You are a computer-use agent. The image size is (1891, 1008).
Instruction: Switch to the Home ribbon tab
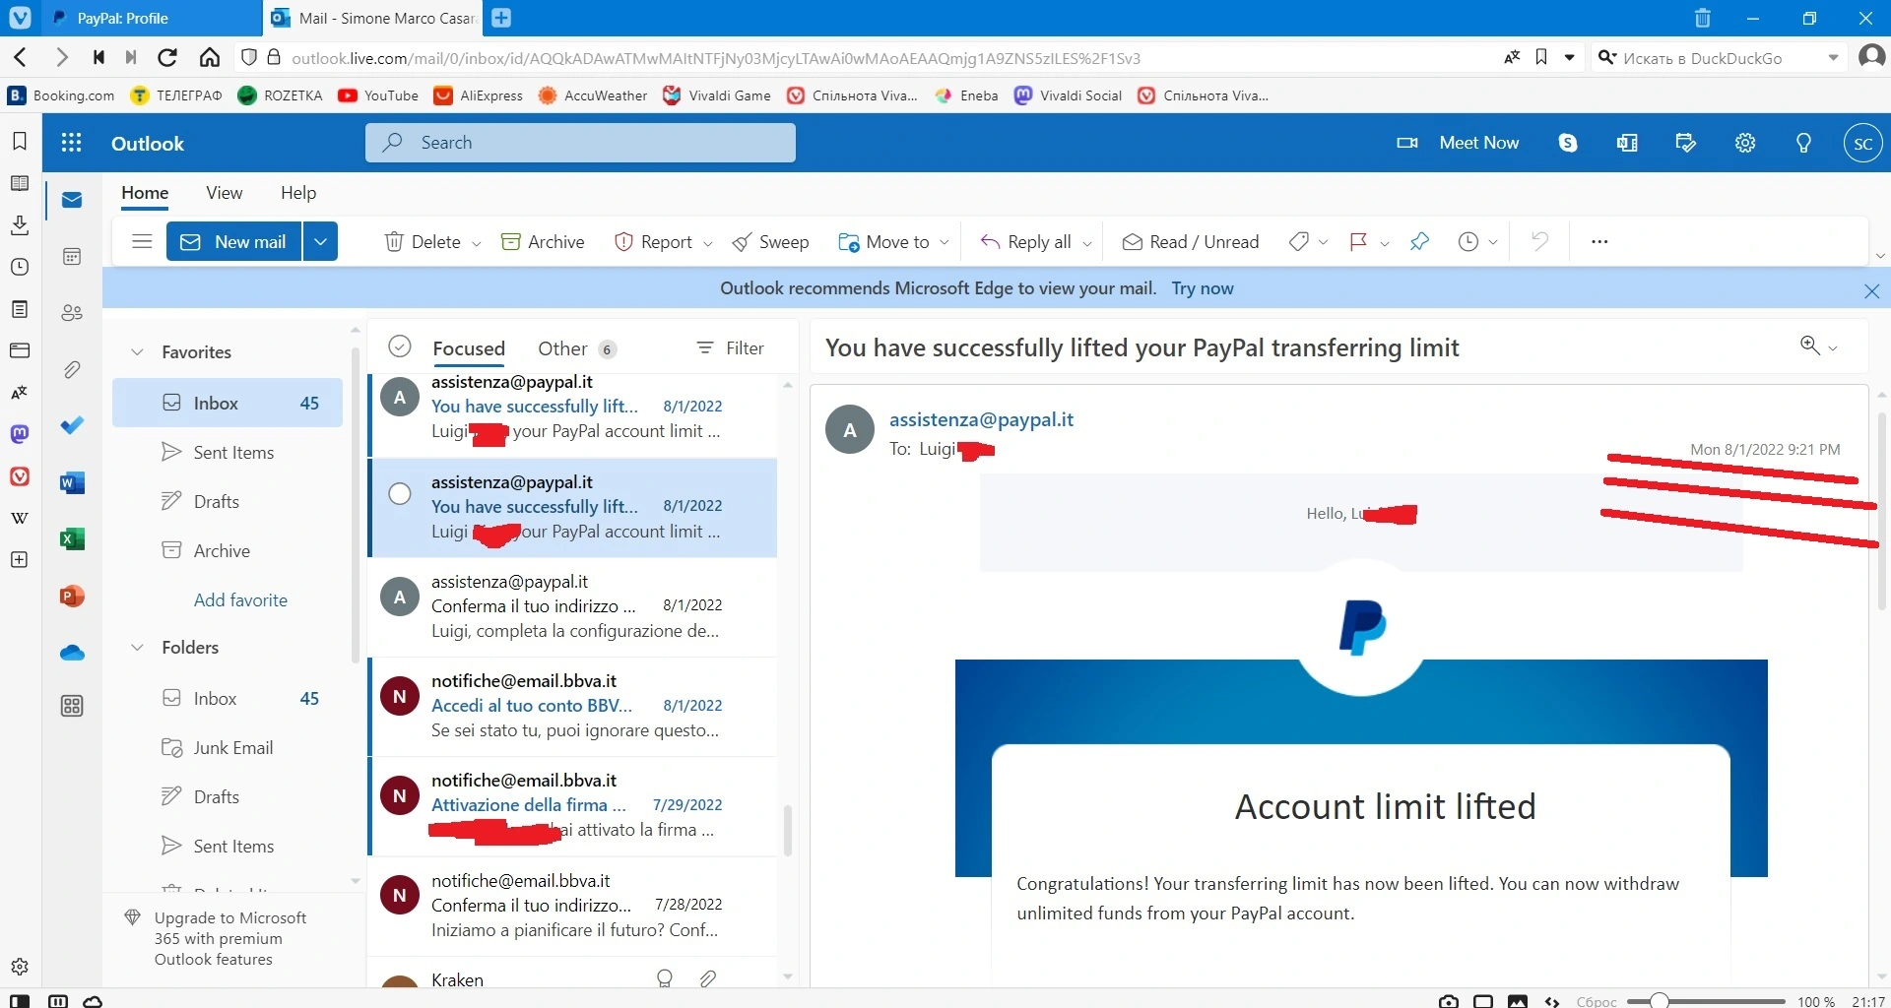(145, 193)
